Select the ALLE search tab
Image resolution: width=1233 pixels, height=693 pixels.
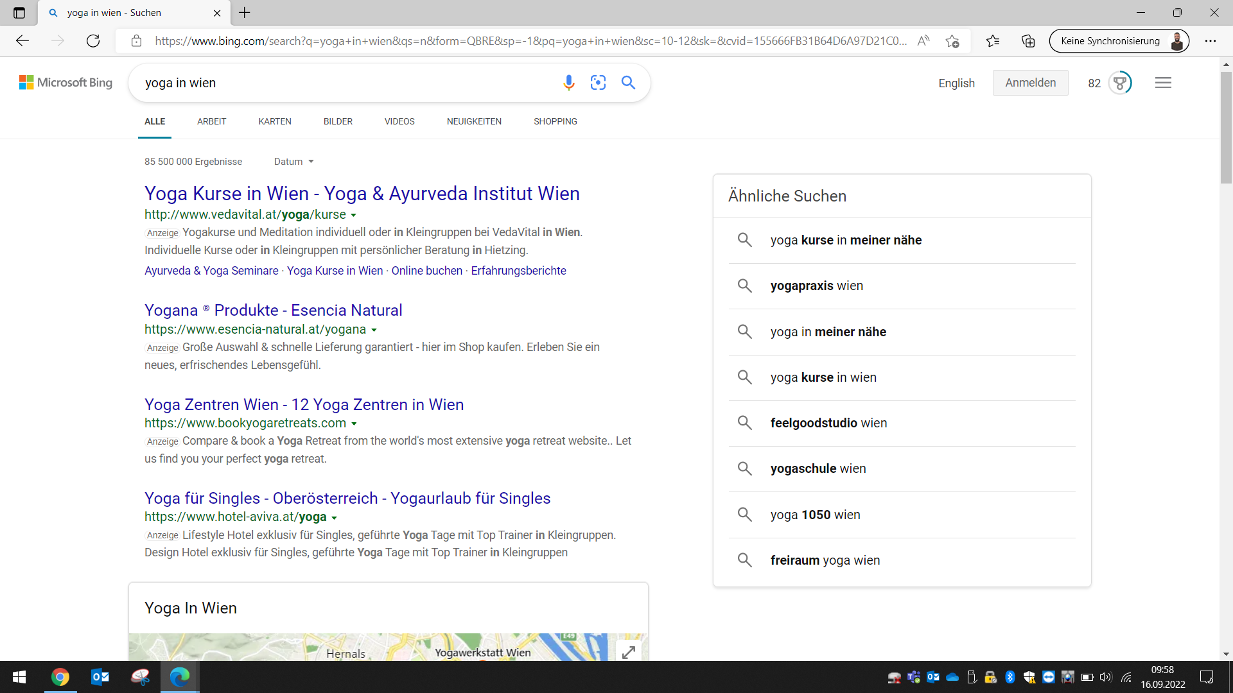[x=155, y=121]
